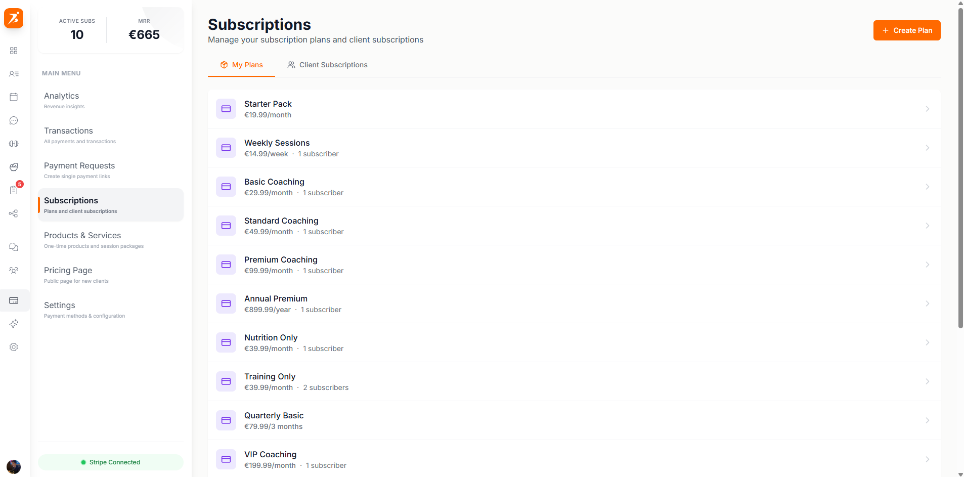Image resolution: width=964 pixels, height=477 pixels.
Task: Open the nutrition bowl icon
Action: coord(14,167)
